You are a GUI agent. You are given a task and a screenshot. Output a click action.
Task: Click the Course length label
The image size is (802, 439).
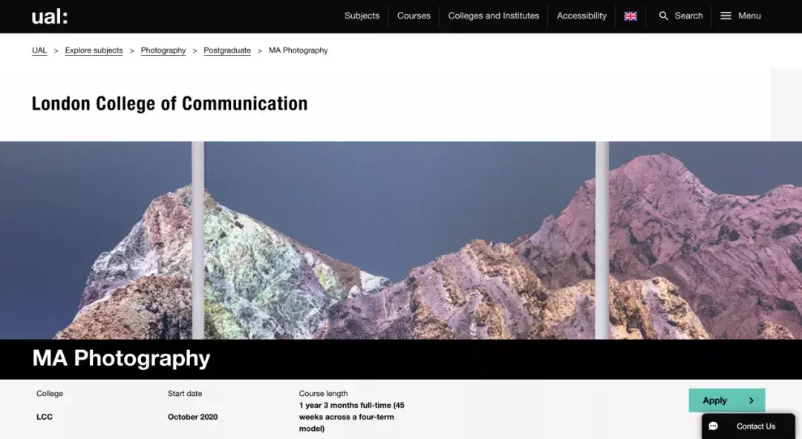tap(323, 394)
